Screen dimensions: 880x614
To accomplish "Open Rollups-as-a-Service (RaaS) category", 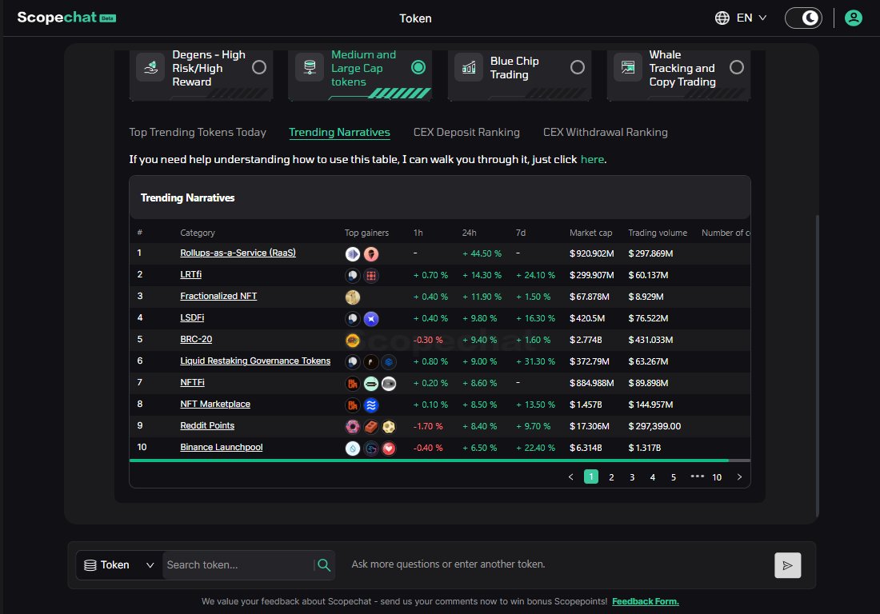I will (238, 253).
